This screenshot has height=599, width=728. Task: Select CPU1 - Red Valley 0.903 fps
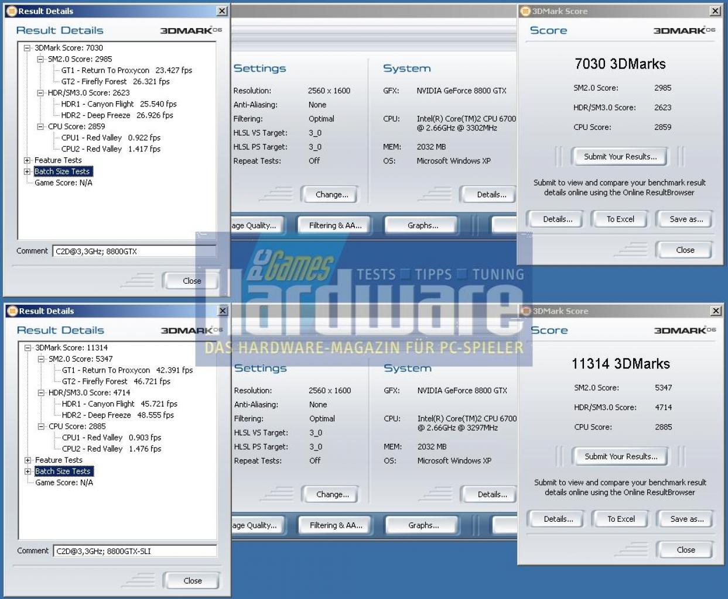[x=111, y=438]
